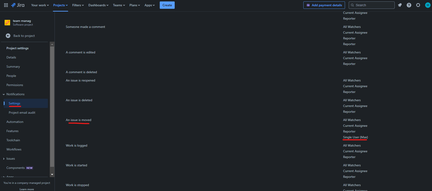Click the Back to project arrow icon
The width and height of the screenshot is (432, 191).
coord(8,36)
